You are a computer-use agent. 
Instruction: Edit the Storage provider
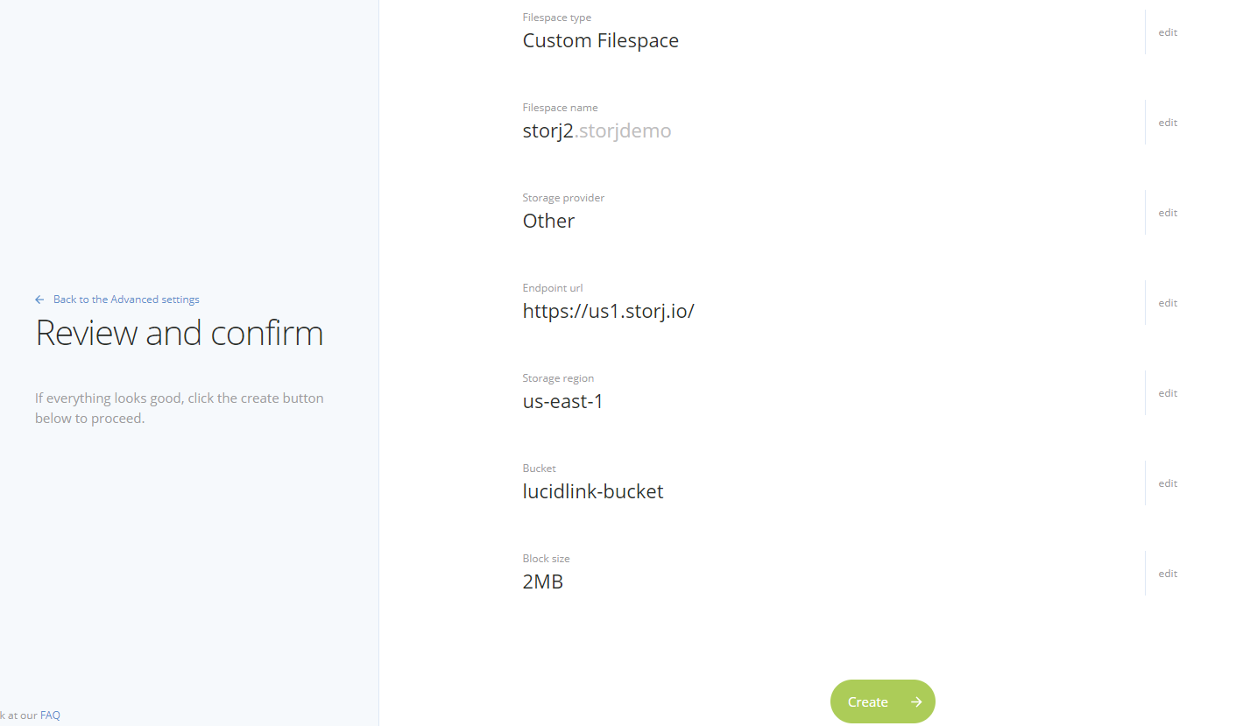[1168, 213]
